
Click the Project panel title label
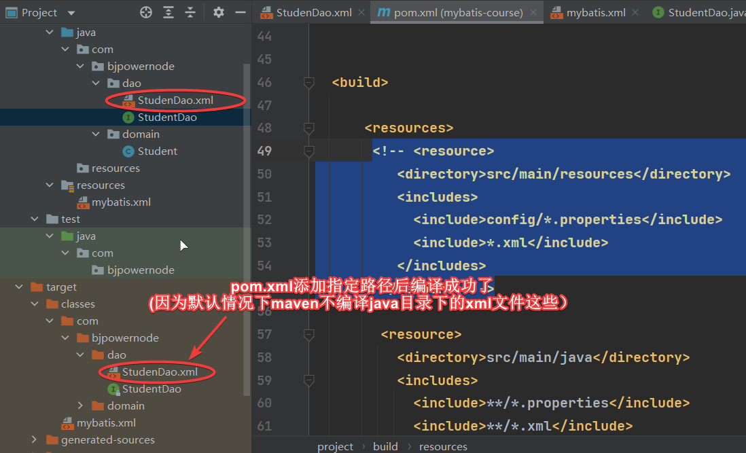coord(39,13)
